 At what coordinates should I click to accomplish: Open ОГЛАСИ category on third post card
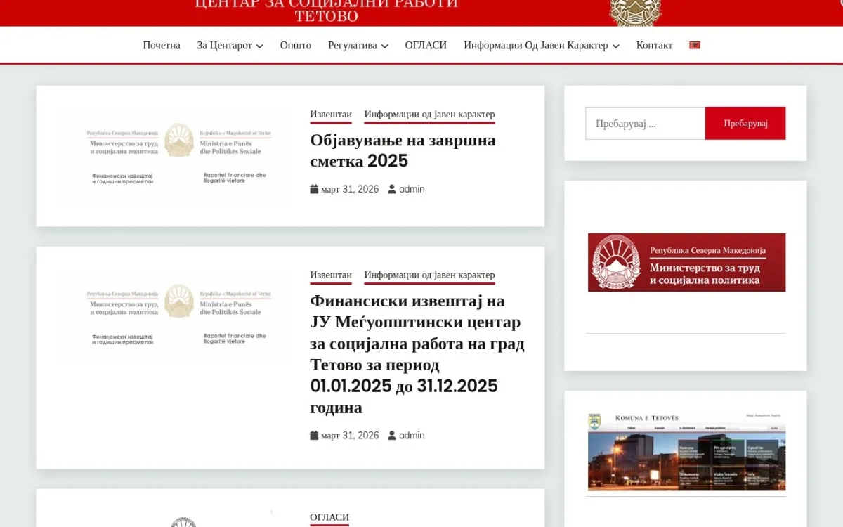[329, 518]
